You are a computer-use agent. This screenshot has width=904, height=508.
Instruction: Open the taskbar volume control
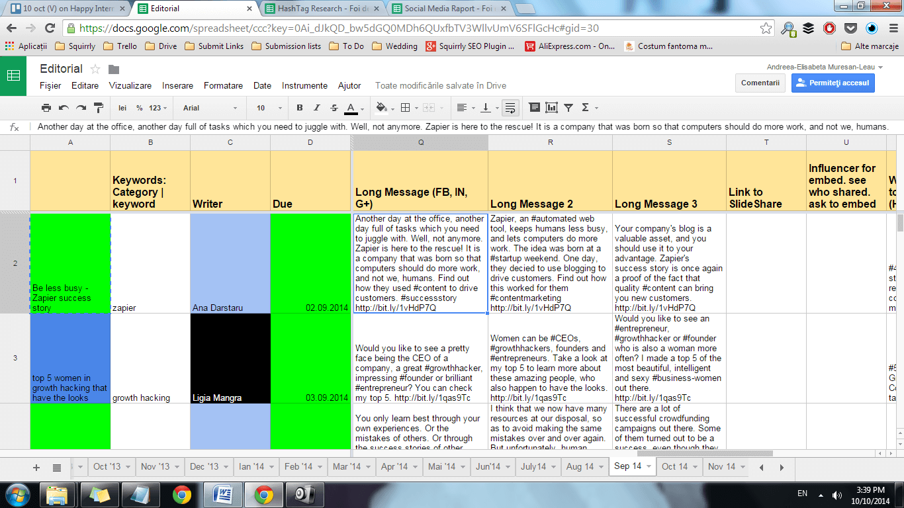(838, 494)
